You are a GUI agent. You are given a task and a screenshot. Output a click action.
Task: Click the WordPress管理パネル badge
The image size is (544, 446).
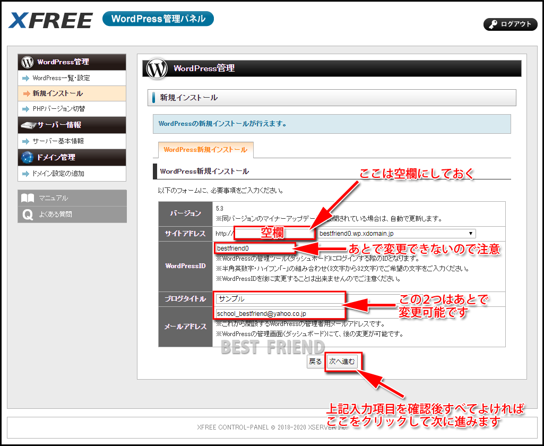158,19
